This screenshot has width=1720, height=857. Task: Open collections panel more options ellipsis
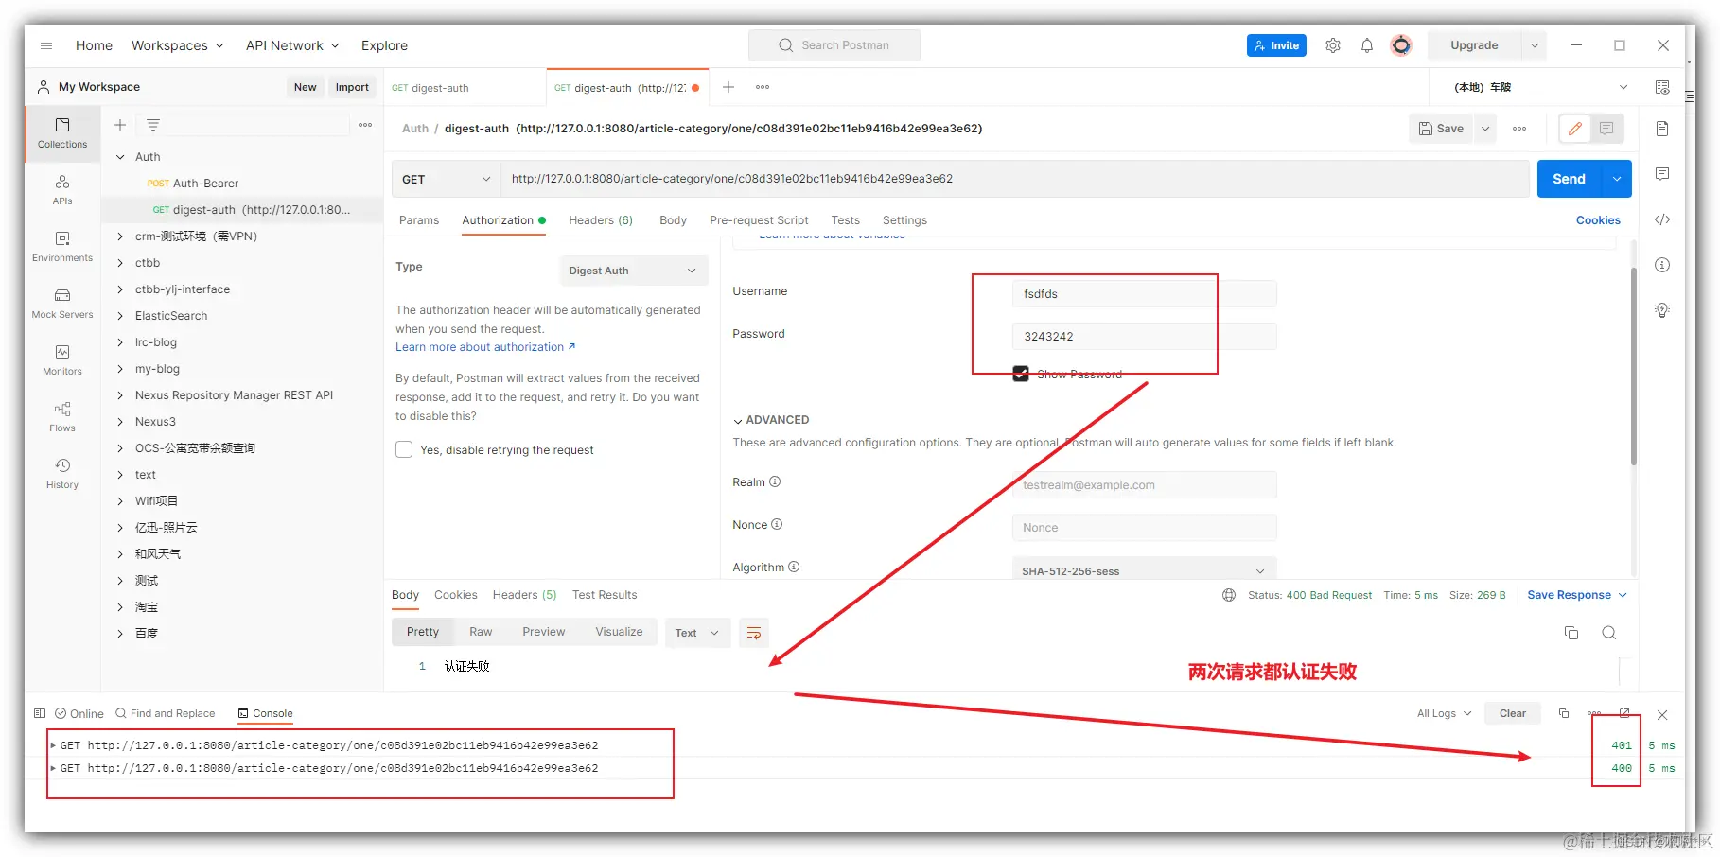(x=365, y=125)
